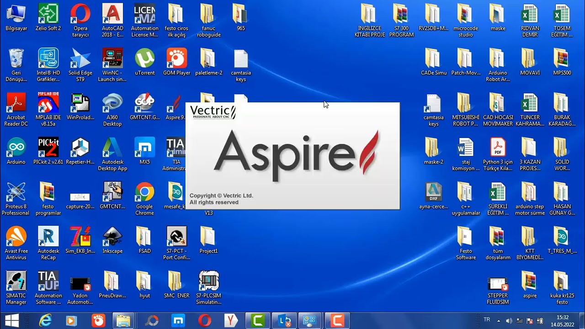Select the MOVAVİ folder

click(x=530, y=63)
